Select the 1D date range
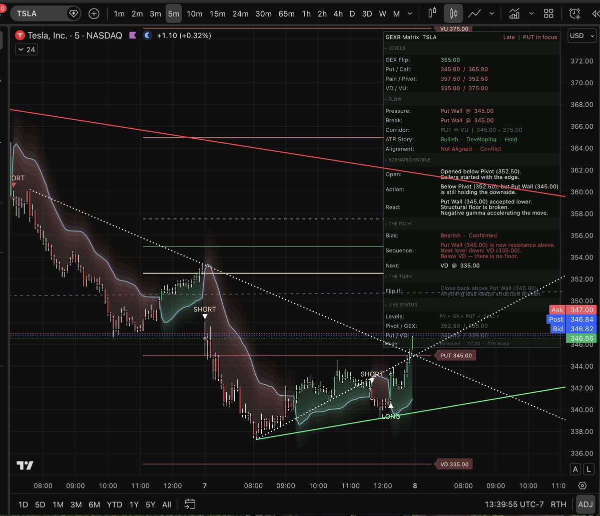 [24, 504]
